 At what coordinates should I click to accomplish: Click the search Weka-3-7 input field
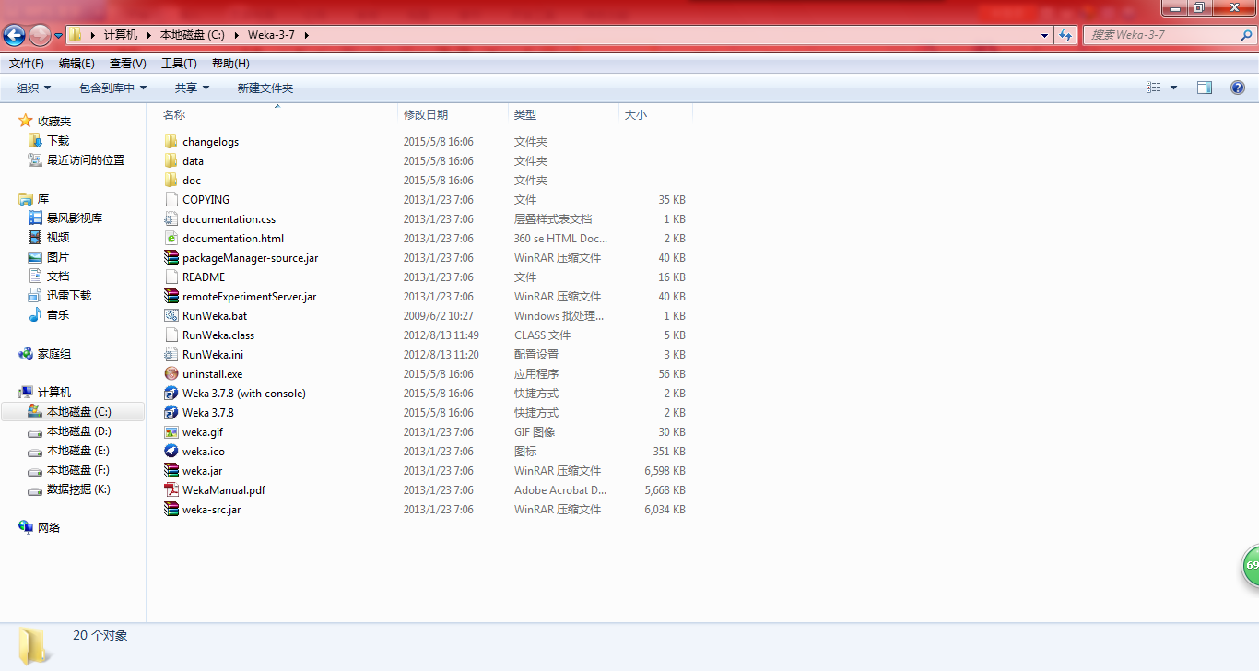tap(1163, 35)
